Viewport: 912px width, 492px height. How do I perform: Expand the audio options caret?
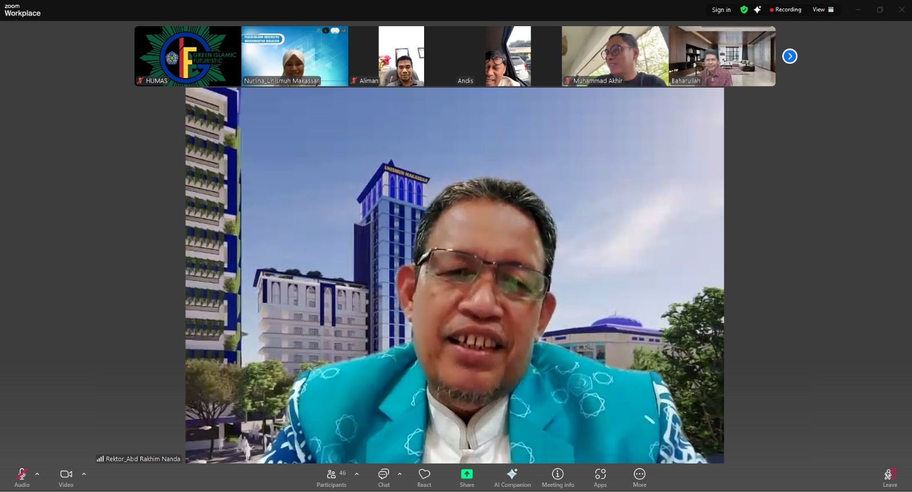point(38,474)
